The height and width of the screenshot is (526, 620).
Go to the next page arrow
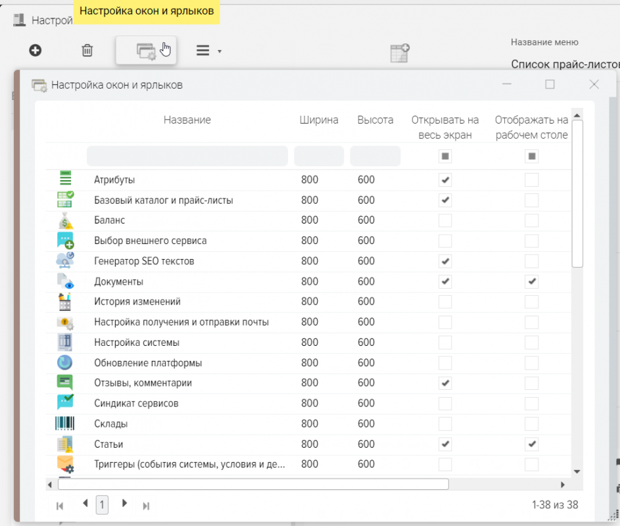[124, 504]
